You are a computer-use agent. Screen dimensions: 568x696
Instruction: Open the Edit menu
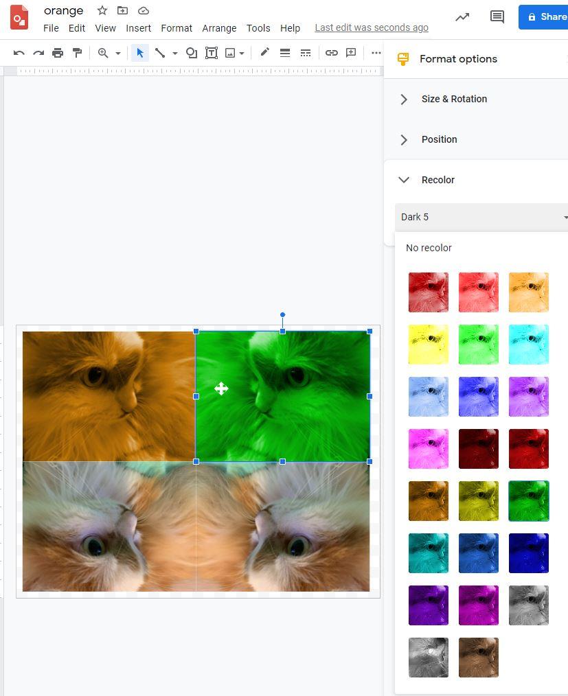click(77, 28)
